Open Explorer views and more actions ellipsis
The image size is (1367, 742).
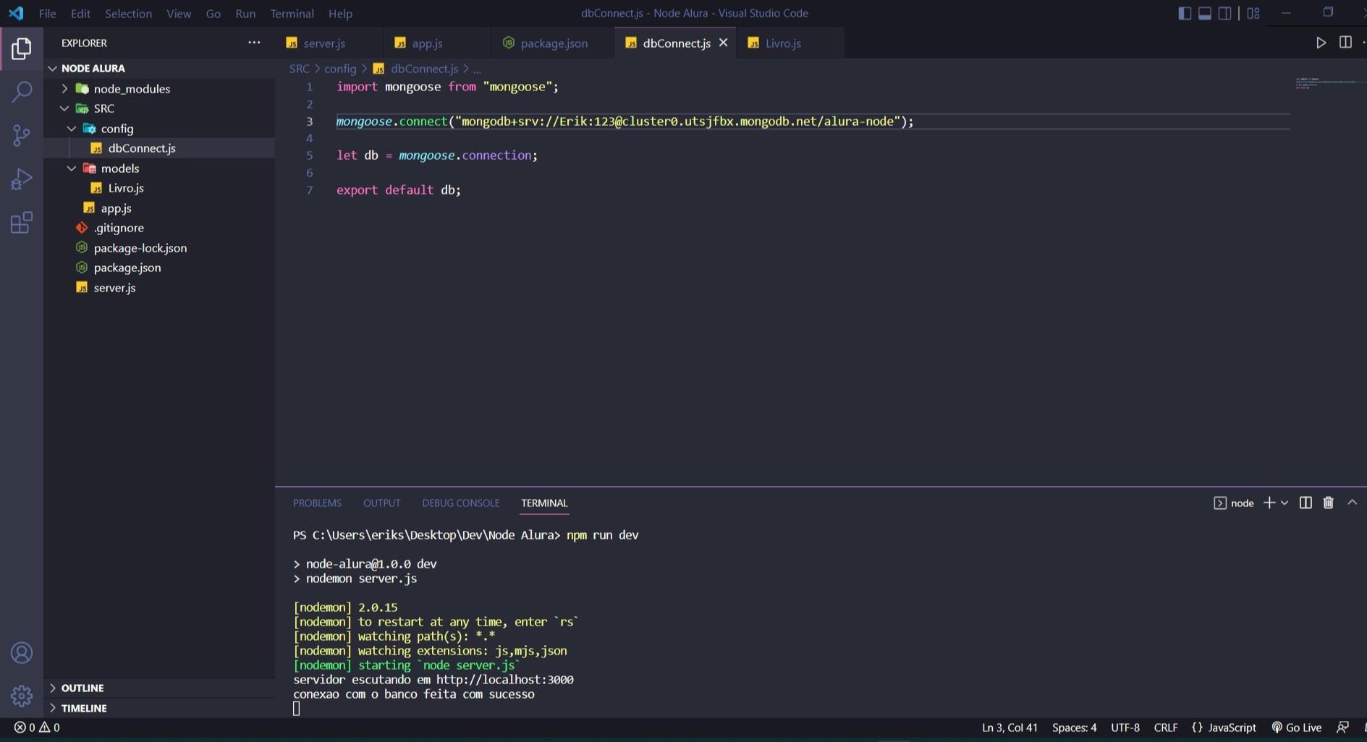point(254,43)
